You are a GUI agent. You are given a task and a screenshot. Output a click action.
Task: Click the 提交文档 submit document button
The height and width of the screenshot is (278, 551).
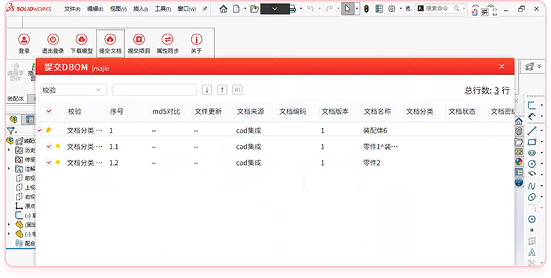coord(110,43)
